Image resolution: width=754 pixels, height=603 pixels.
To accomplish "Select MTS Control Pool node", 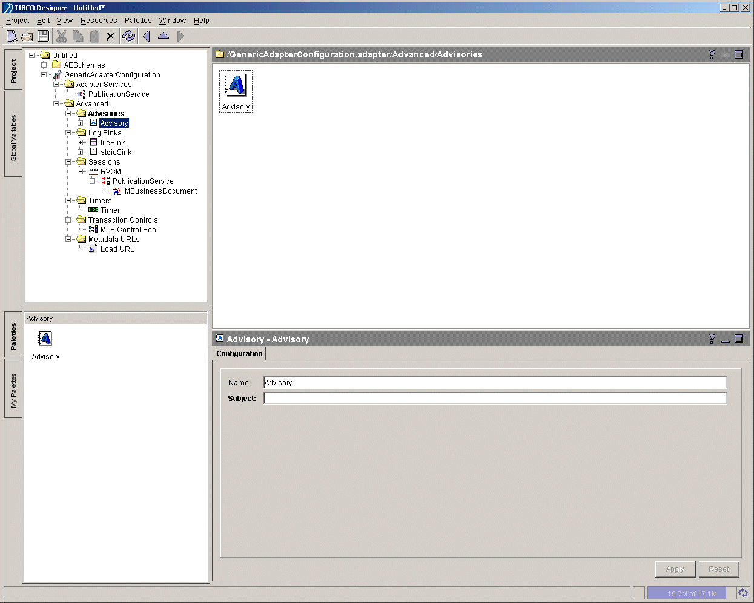I will (129, 230).
